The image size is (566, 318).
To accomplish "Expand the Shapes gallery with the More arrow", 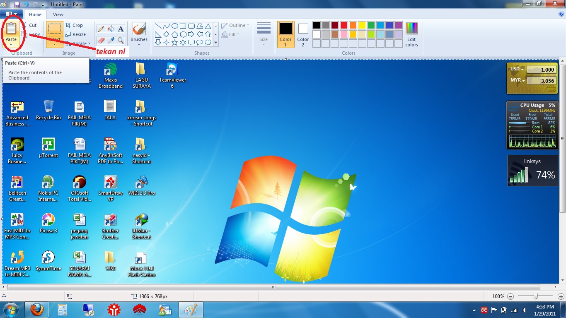I will (x=215, y=43).
